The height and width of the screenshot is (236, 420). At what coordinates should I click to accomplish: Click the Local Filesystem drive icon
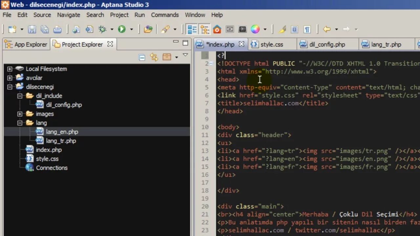pos(20,69)
